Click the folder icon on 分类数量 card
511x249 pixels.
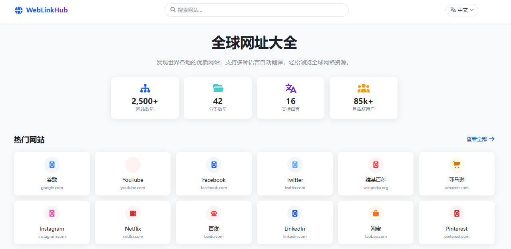coord(218,88)
